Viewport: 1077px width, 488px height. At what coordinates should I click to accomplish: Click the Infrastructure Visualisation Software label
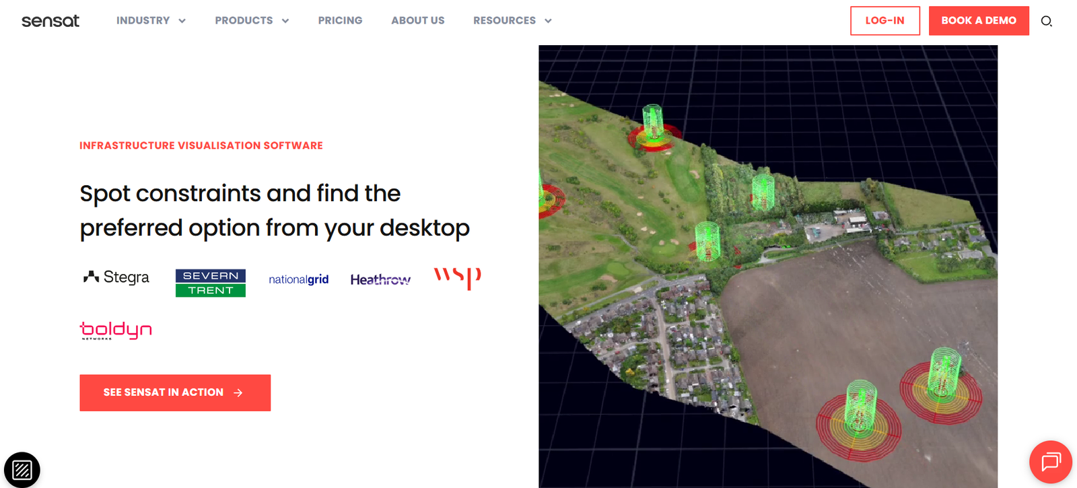201,145
